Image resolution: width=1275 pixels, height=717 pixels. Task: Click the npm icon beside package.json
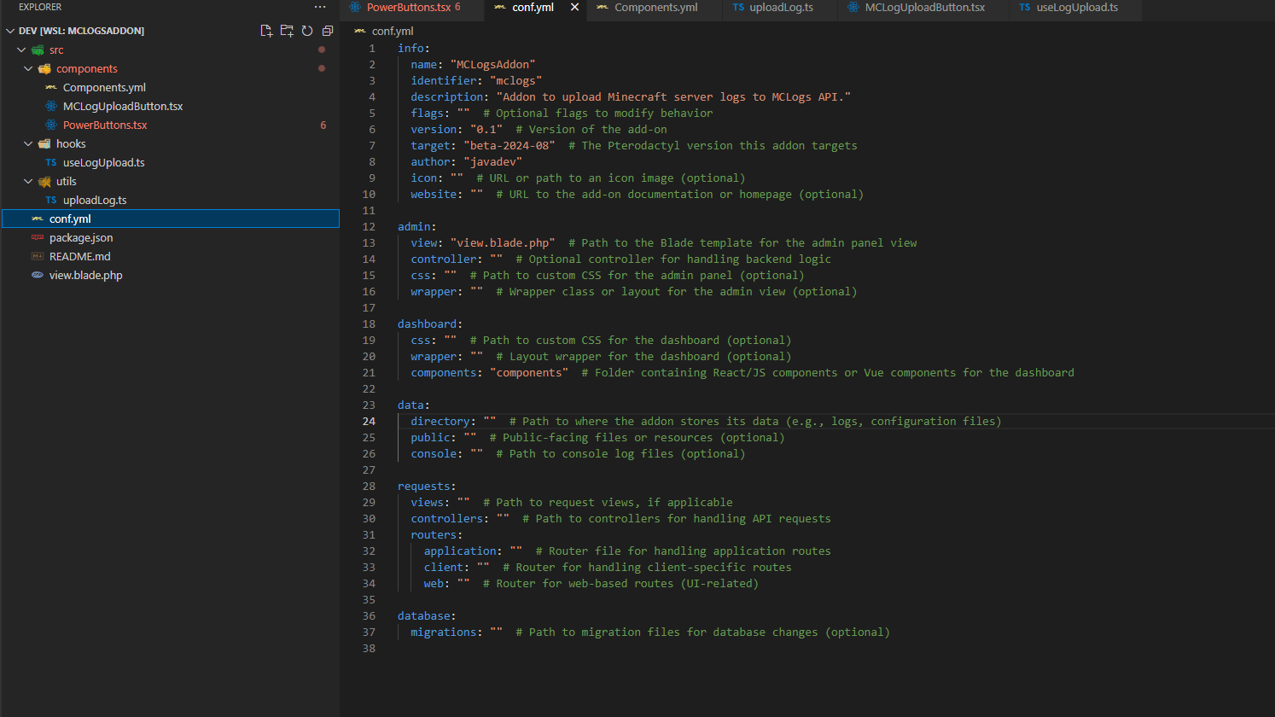tap(38, 237)
